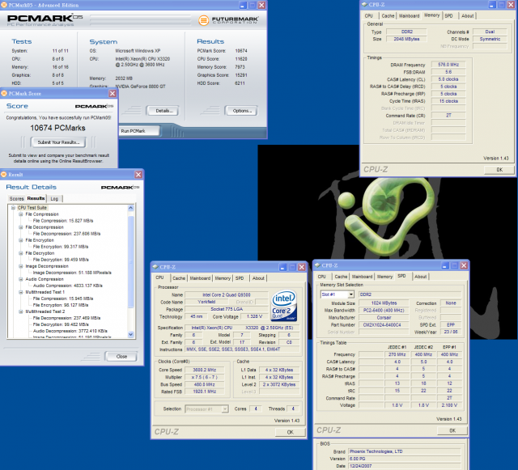Open the SPD tab in the CPU-Z window showing the CPU tab
Image resolution: width=518 pixels, height=470 pixels.
240,278
